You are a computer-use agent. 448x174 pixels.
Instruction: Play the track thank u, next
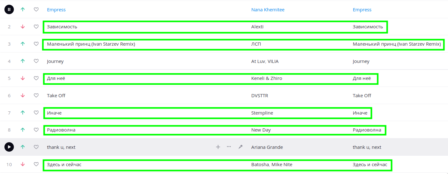[x=9, y=147]
